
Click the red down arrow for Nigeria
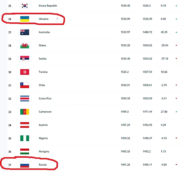pos(176,138)
